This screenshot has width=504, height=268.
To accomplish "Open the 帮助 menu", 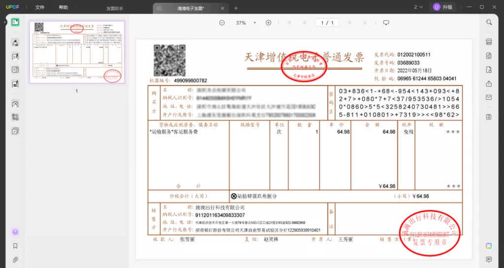I will 63,7.
